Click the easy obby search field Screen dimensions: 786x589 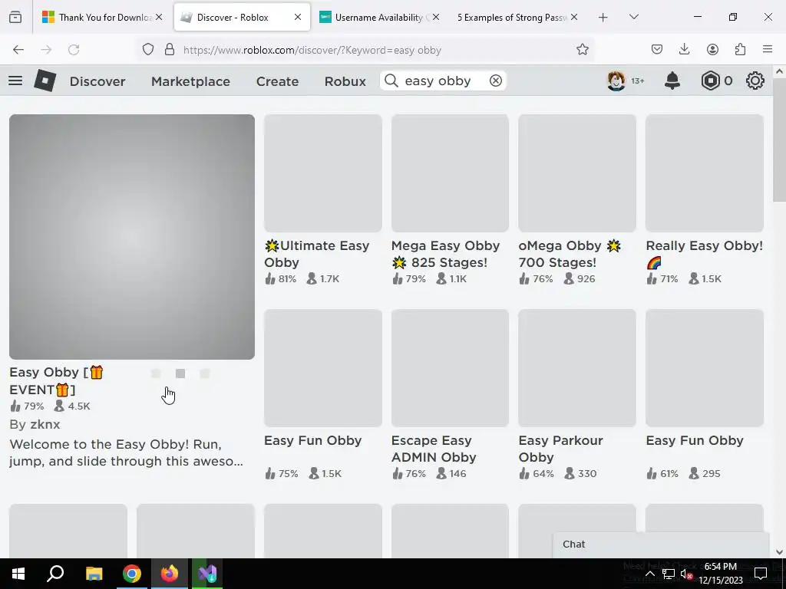coord(444,81)
